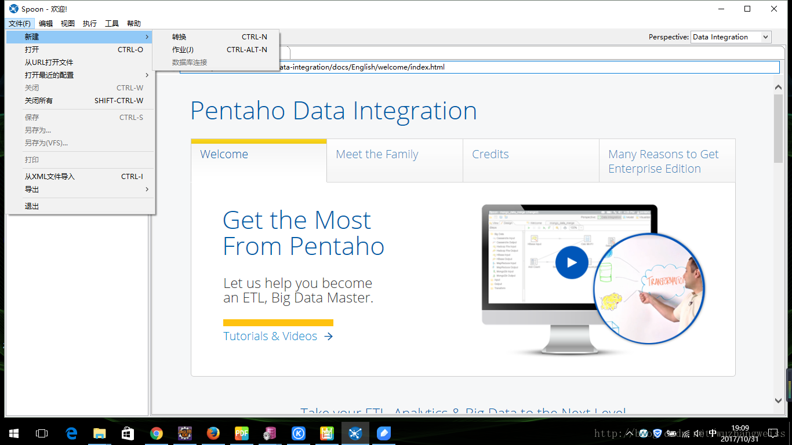The width and height of the screenshot is (792, 445).
Task: Open the 文件(F) menu
Action: click(20, 24)
